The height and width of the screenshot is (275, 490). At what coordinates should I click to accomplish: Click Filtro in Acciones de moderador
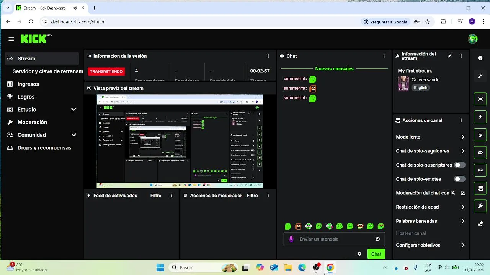pyautogui.click(x=252, y=196)
